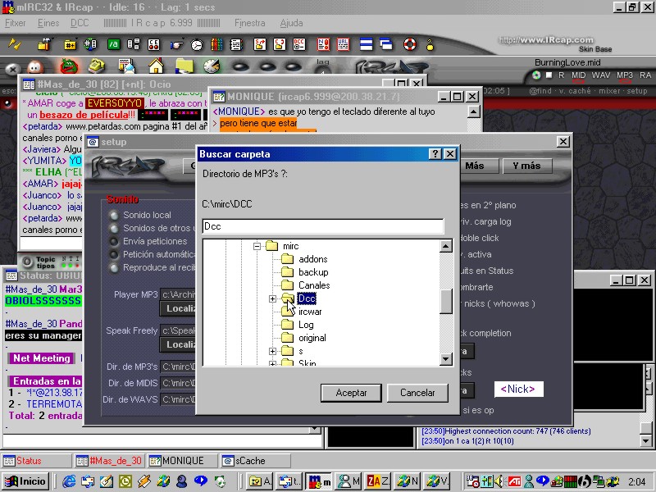This screenshot has width=656, height=492.
Task: Select the Log folder in tree
Action: 306,325
